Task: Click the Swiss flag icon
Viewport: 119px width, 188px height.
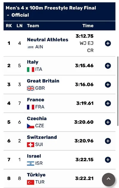Action: click(x=31, y=145)
